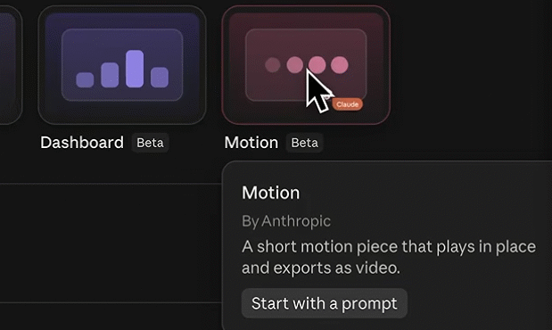Click the Start with a prompt button
The height and width of the screenshot is (330, 552).
click(x=325, y=303)
